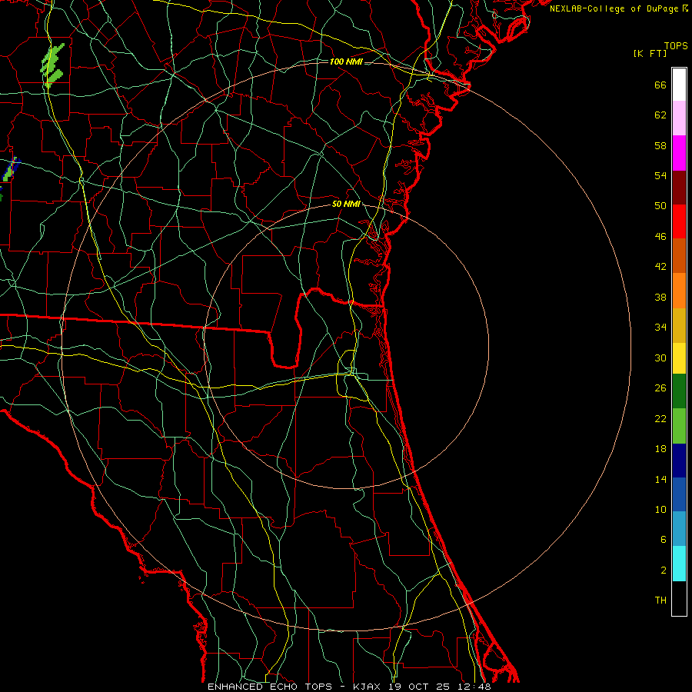Click the light pink 62 kft swatch
This screenshot has width=692, height=692.
tap(679, 118)
